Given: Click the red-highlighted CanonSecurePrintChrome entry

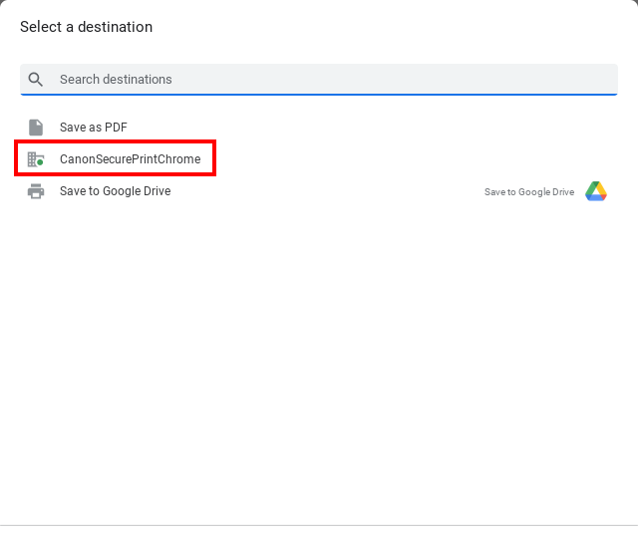Looking at the screenshot, I should coord(116,158).
